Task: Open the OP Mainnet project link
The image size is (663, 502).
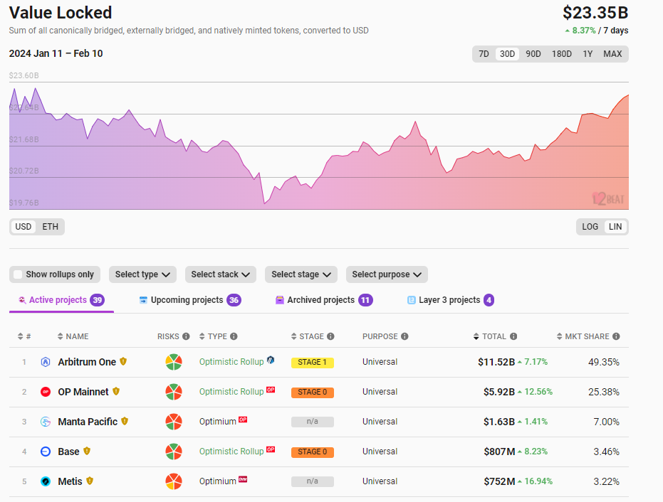Action: point(83,392)
